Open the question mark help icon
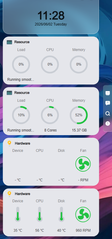Viewport: 112px width, 239px height. [x=108, y=124]
